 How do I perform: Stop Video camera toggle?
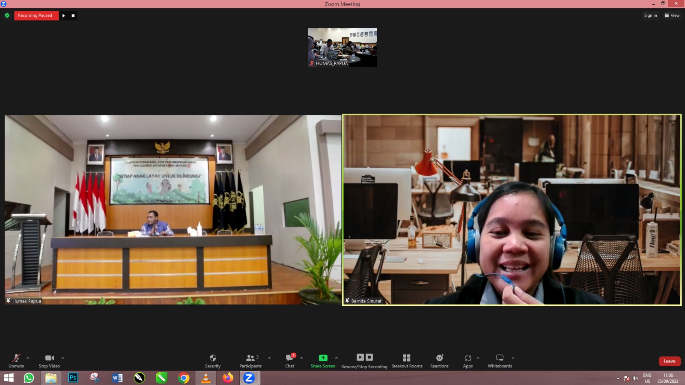click(49, 358)
